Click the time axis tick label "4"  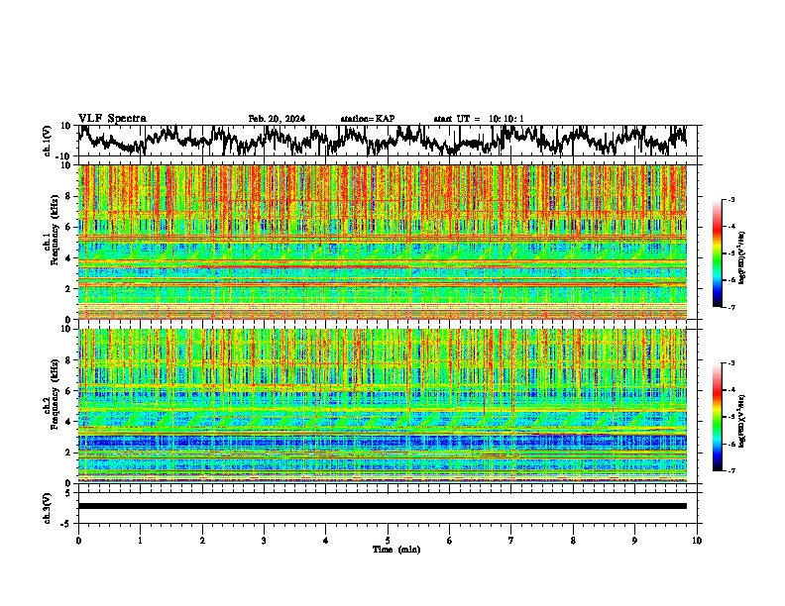pyautogui.click(x=325, y=541)
